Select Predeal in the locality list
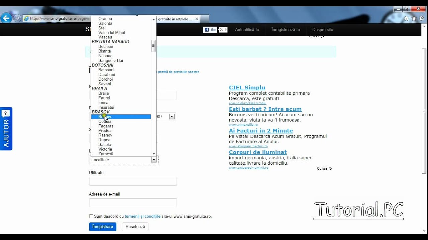The height and width of the screenshot is (240, 428). click(x=105, y=130)
